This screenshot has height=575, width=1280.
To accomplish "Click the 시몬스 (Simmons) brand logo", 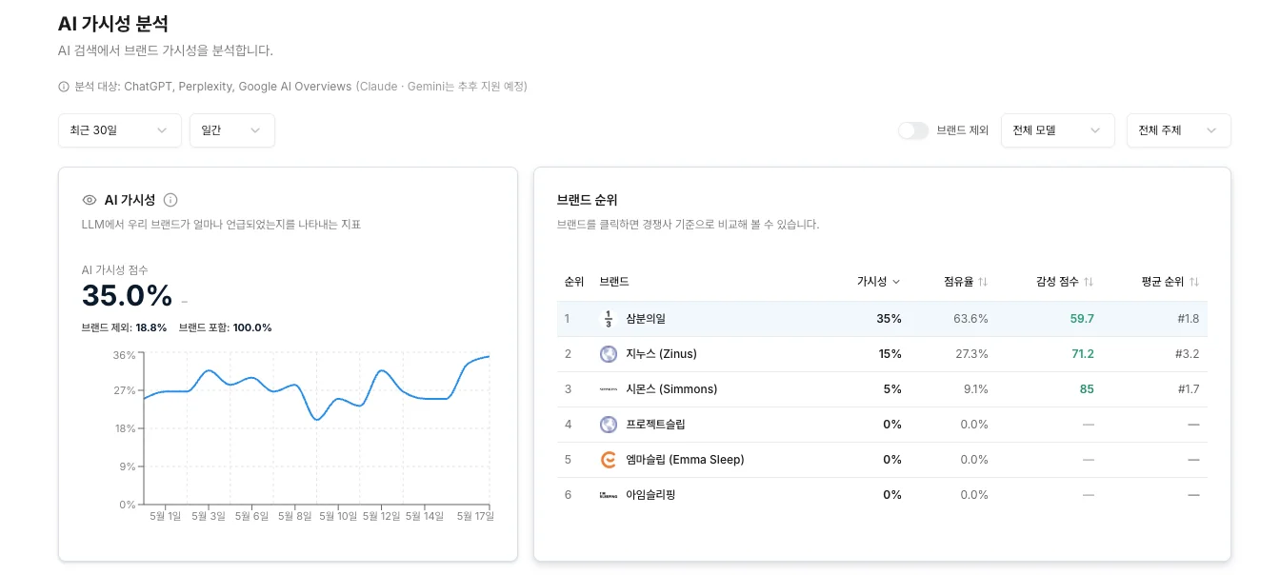I will click(x=609, y=389).
